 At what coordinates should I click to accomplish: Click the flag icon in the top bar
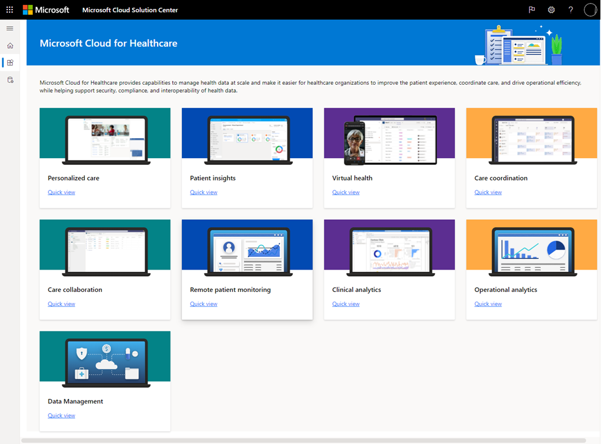(x=532, y=9)
